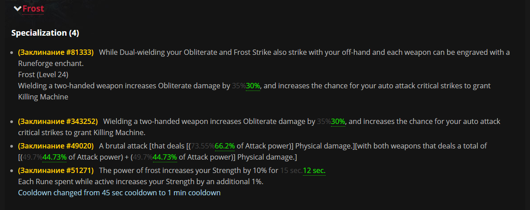
Task: Click greyed-out 35% in the #343252 entry
Action: pyautogui.click(x=324, y=121)
